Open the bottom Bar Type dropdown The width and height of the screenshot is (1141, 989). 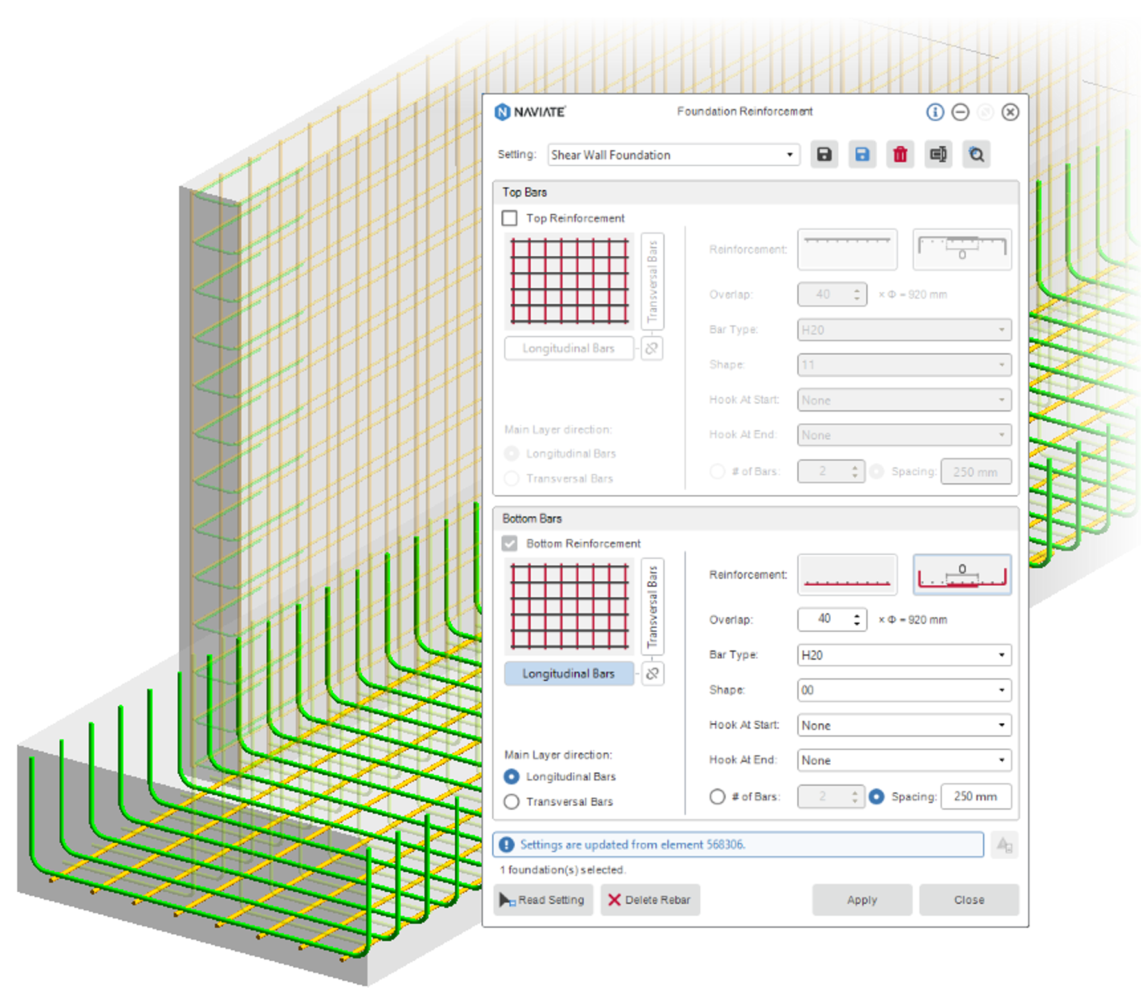[x=1002, y=655]
